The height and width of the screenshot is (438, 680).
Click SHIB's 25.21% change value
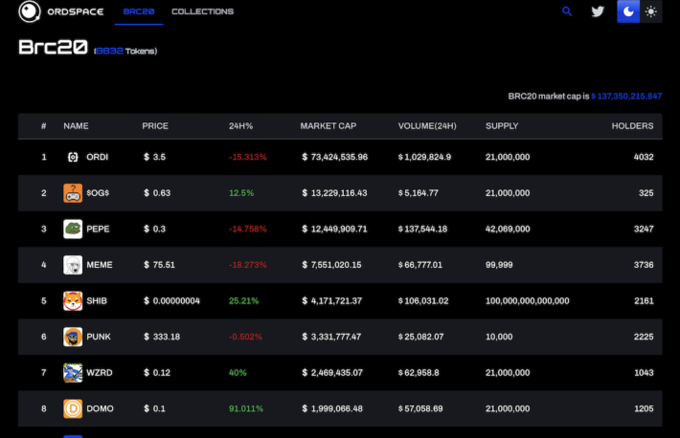point(243,300)
